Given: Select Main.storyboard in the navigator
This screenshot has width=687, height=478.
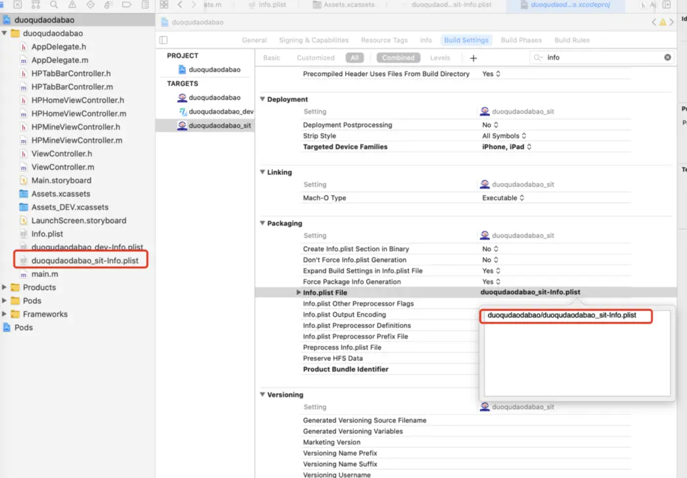Looking at the screenshot, I should [61, 180].
